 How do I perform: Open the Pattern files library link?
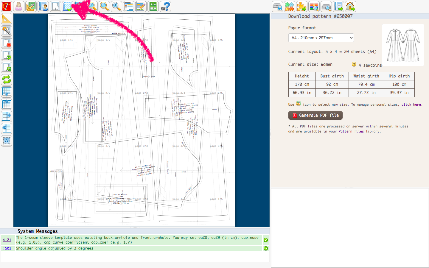351,131
